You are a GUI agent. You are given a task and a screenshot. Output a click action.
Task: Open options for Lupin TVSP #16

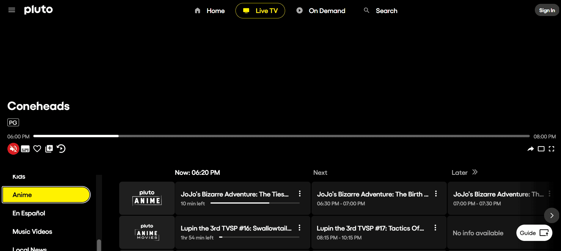point(299,228)
